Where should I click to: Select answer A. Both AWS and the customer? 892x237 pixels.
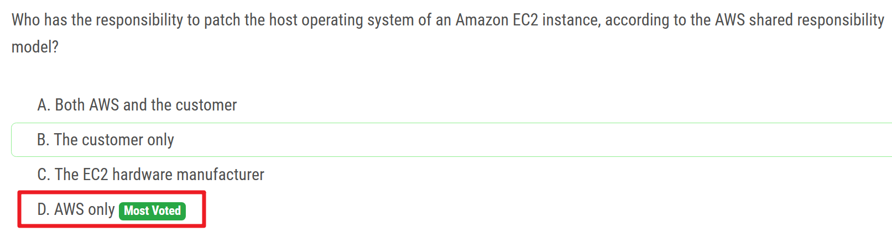pos(137,105)
